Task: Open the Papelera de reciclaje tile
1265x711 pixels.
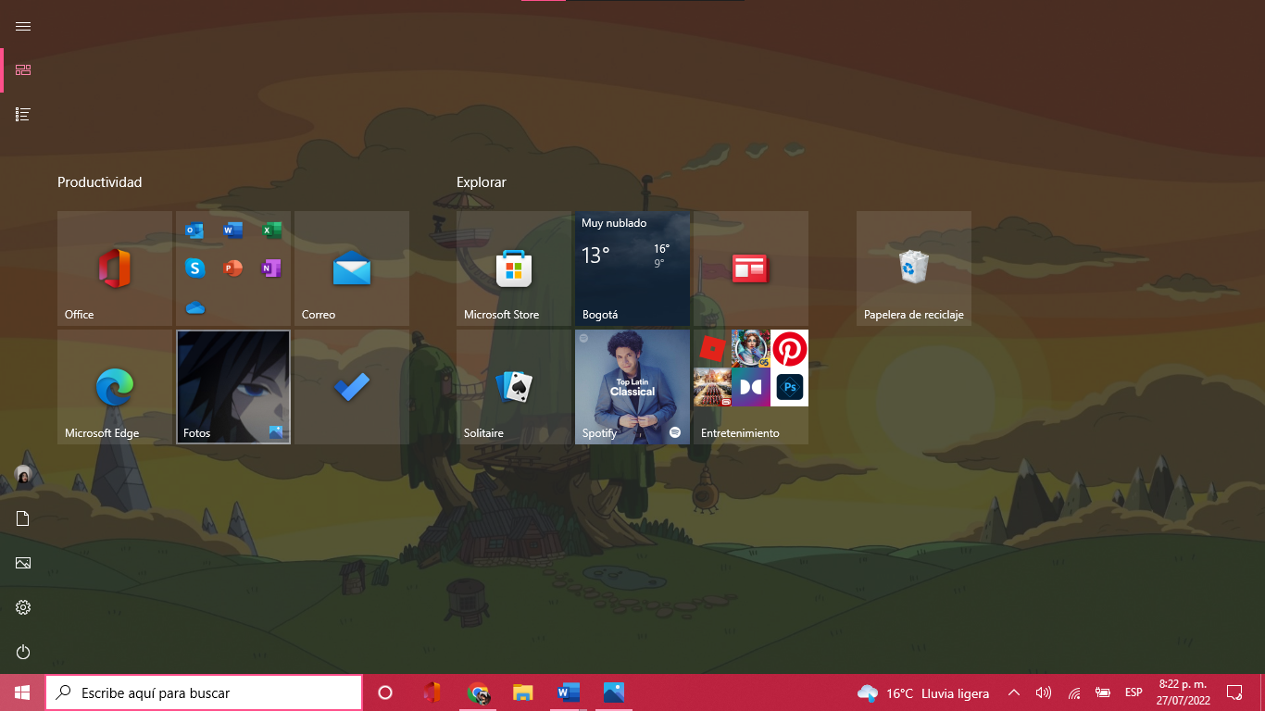Action: 914,268
